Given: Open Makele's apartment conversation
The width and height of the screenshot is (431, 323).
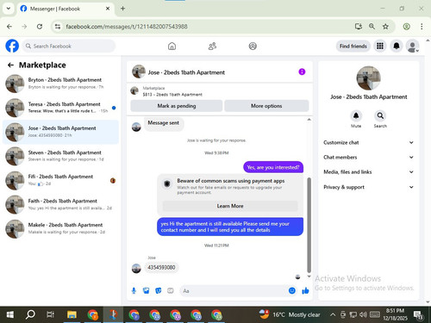Looking at the screenshot, I should 60,228.
